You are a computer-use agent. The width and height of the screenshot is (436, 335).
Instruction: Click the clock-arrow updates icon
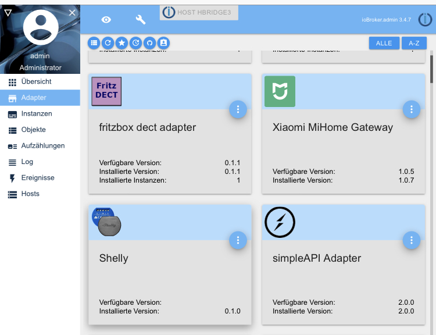point(135,42)
